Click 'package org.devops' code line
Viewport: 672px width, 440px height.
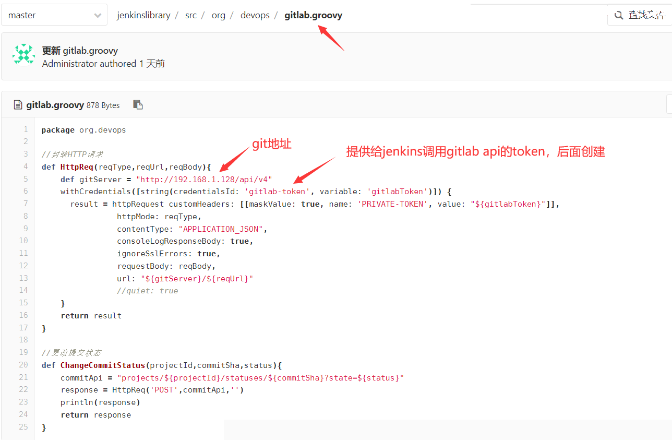click(83, 130)
